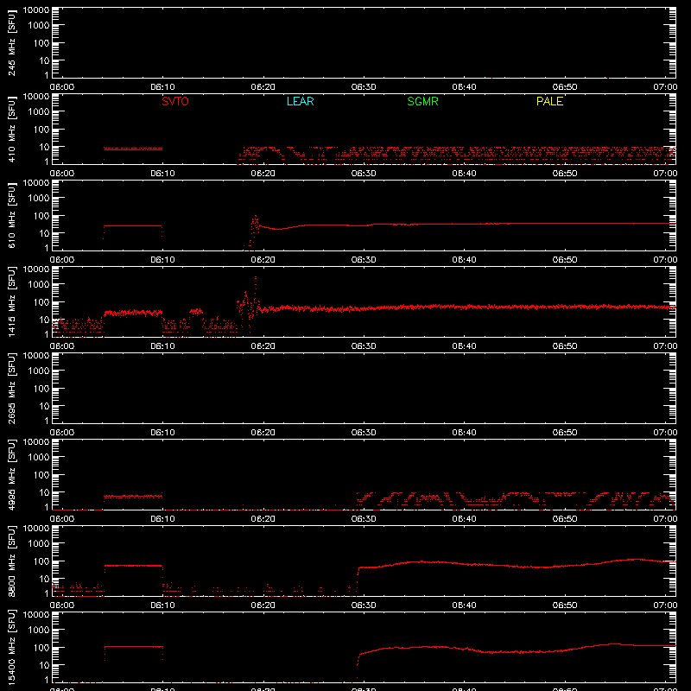Image resolution: width=691 pixels, height=691 pixels.
Task: Click 07:00 tick under the 8800 MHz panel
Action: tap(665, 605)
